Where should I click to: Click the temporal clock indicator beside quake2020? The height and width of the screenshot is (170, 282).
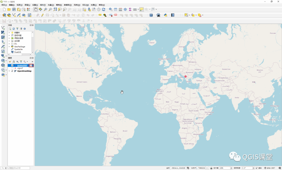31,65
